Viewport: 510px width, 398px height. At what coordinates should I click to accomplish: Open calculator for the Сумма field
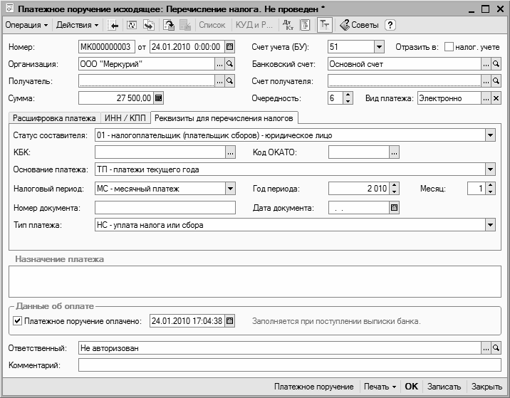[158, 98]
